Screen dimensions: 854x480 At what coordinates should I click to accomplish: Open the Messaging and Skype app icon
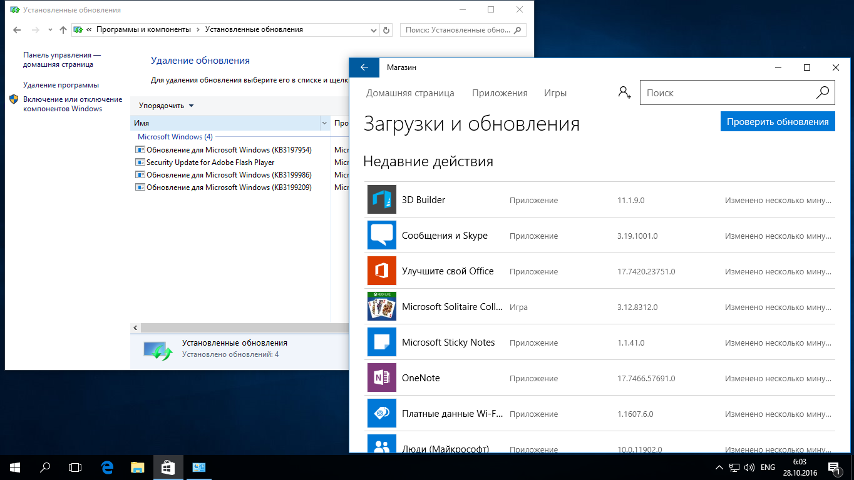pyautogui.click(x=382, y=236)
